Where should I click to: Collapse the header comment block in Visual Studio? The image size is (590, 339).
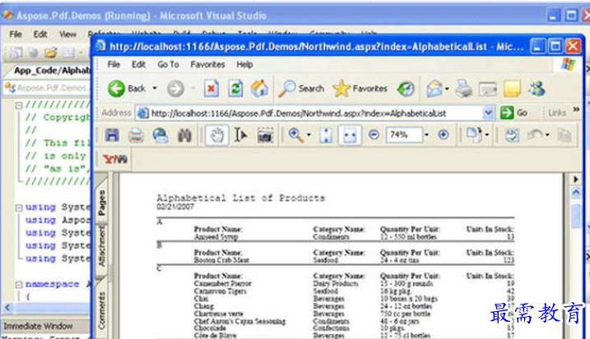pos(19,105)
